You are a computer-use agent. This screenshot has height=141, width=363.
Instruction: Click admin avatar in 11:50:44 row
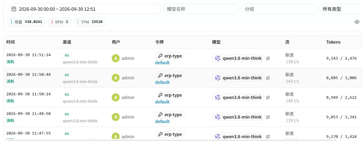115,78
